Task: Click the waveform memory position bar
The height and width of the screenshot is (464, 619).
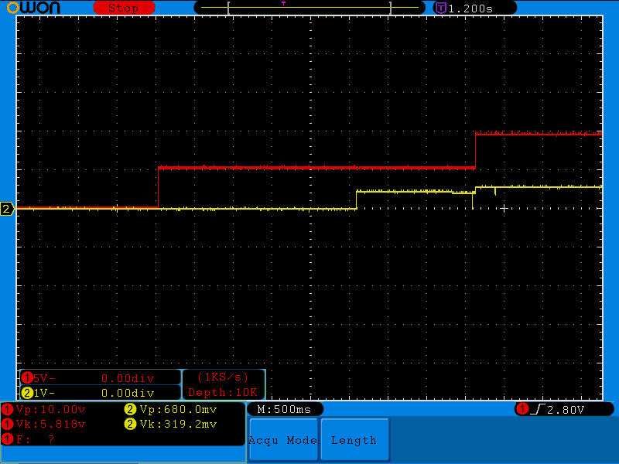Action: (x=309, y=9)
